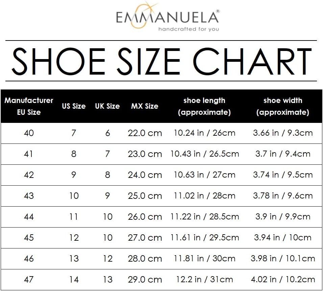Select the MX Size column header
Viewport: 323px width, 291px height.
point(145,106)
